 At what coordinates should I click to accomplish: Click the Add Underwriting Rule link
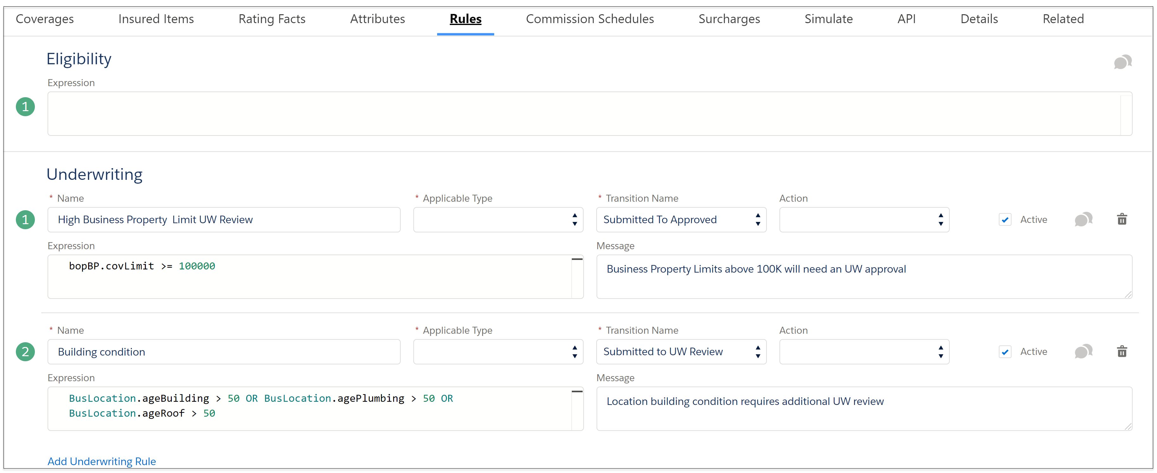pyautogui.click(x=101, y=461)
